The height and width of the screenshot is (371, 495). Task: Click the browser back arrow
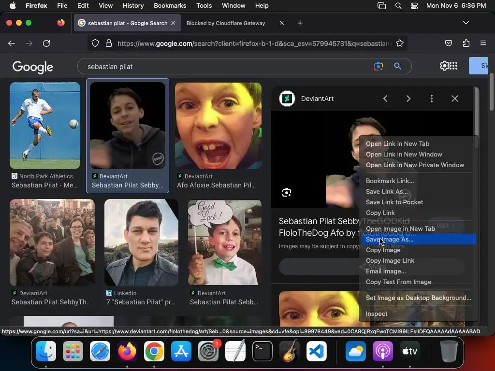12,43
